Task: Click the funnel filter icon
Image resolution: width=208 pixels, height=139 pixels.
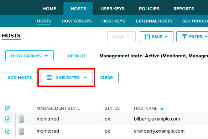Action: coord(184,36)
